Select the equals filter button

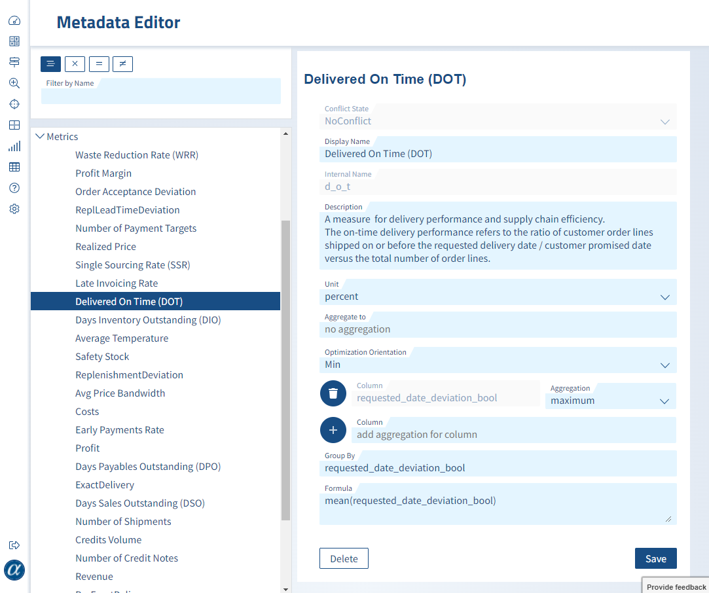click(x=99, y=63)
